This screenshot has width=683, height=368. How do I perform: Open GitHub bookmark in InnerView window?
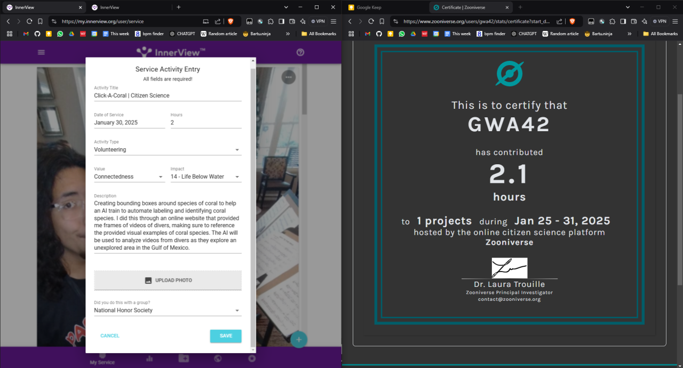pyautogui.click(x=37, y=34)
